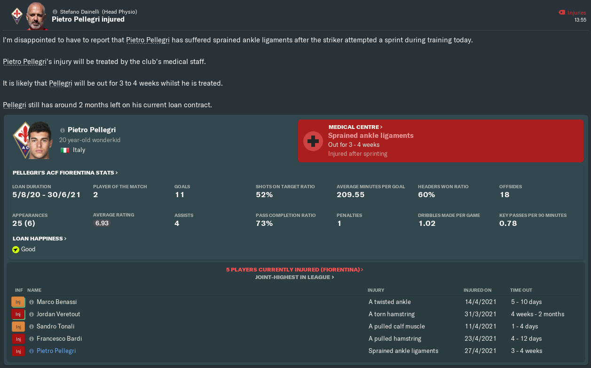Click the green Loan Happiness status icon

(16, 249)
